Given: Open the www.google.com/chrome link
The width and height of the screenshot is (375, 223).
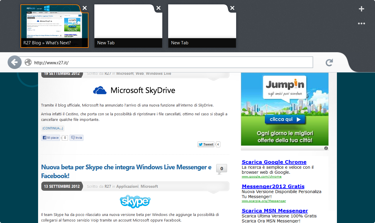Looking at the screenshot, I should click(x=262, y=177).
